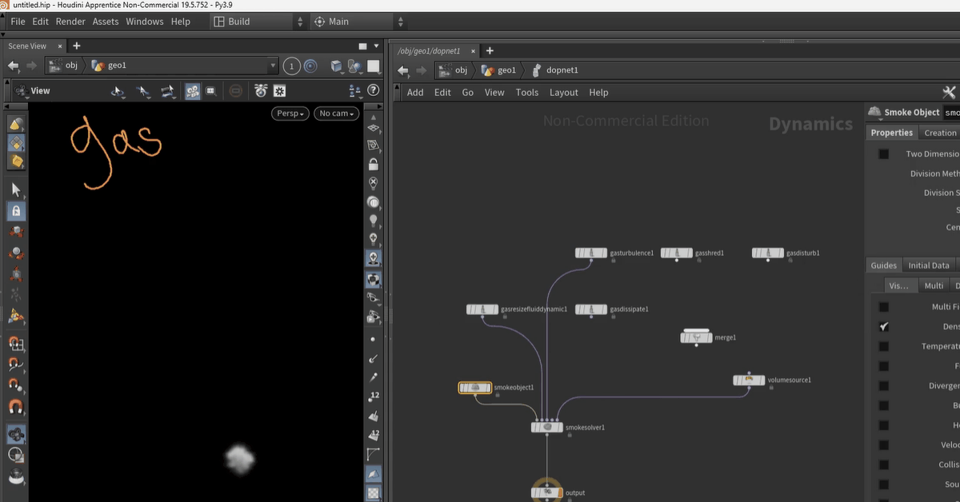The height and width of the screenshot is (502, 960).
Task: Select the arrow Select tool in left toolbar
Action: click(x=16, y=190)
